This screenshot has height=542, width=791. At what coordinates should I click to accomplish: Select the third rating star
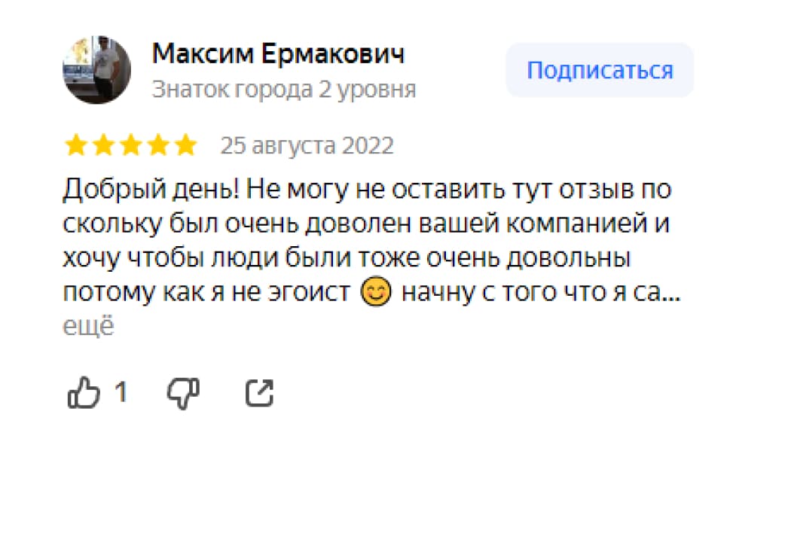click(x=130, y=145)
